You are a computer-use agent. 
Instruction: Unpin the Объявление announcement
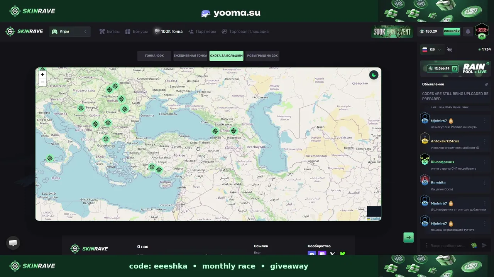point(486,84)
